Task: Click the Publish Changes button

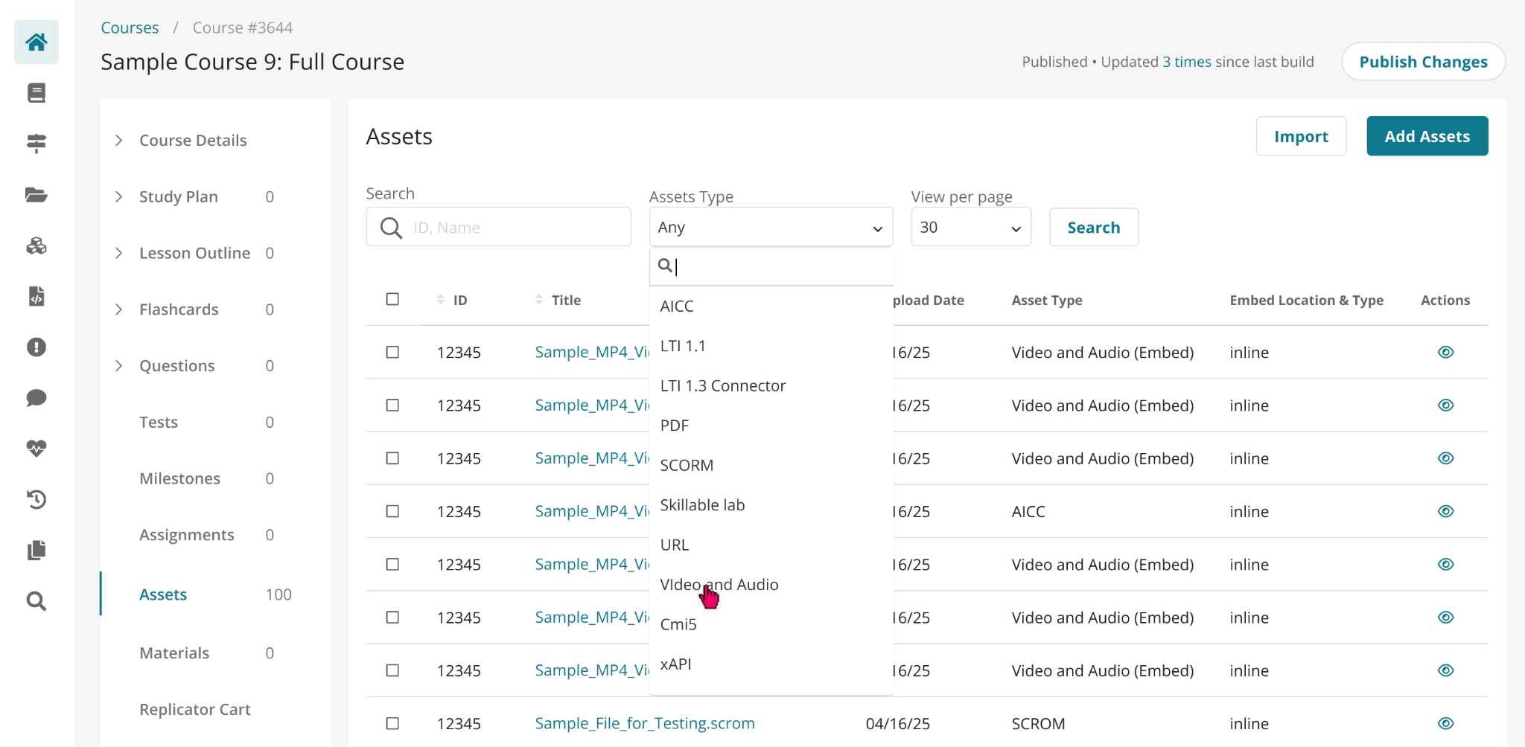Action: (1423, 62)
